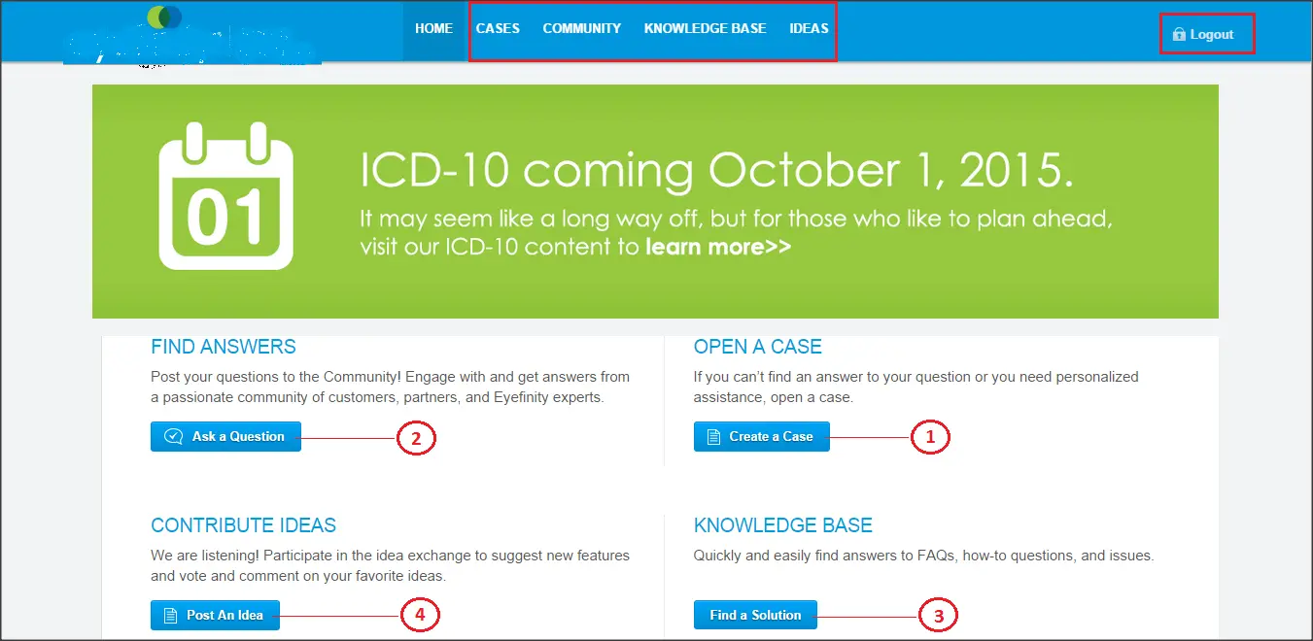Screen dimensions: 1313x641
Task: Click the OPEN A CASE heading
Action: [757, 347]
